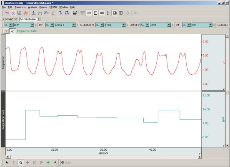Viewport: 230px width, 167px height.
Task: Open the File menu
Action: (4, 7)
